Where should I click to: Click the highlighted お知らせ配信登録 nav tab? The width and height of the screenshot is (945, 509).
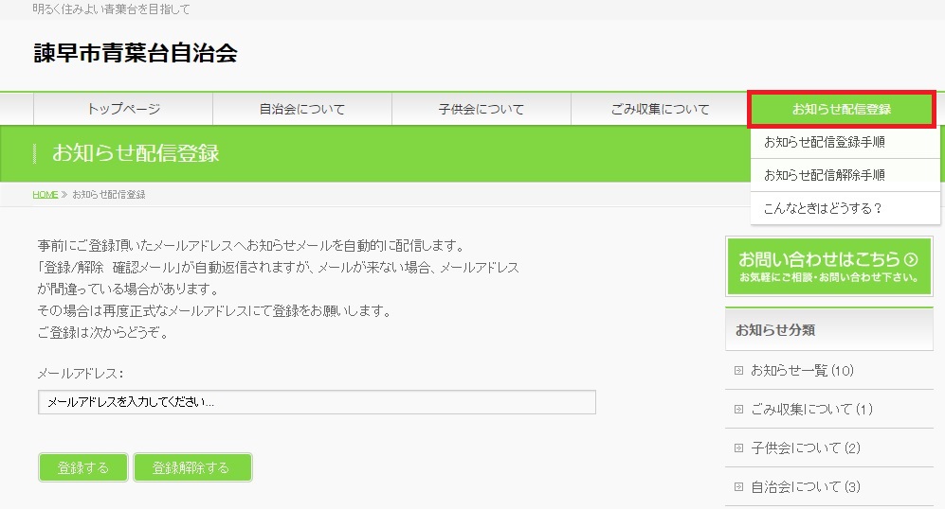click(842, 109)
